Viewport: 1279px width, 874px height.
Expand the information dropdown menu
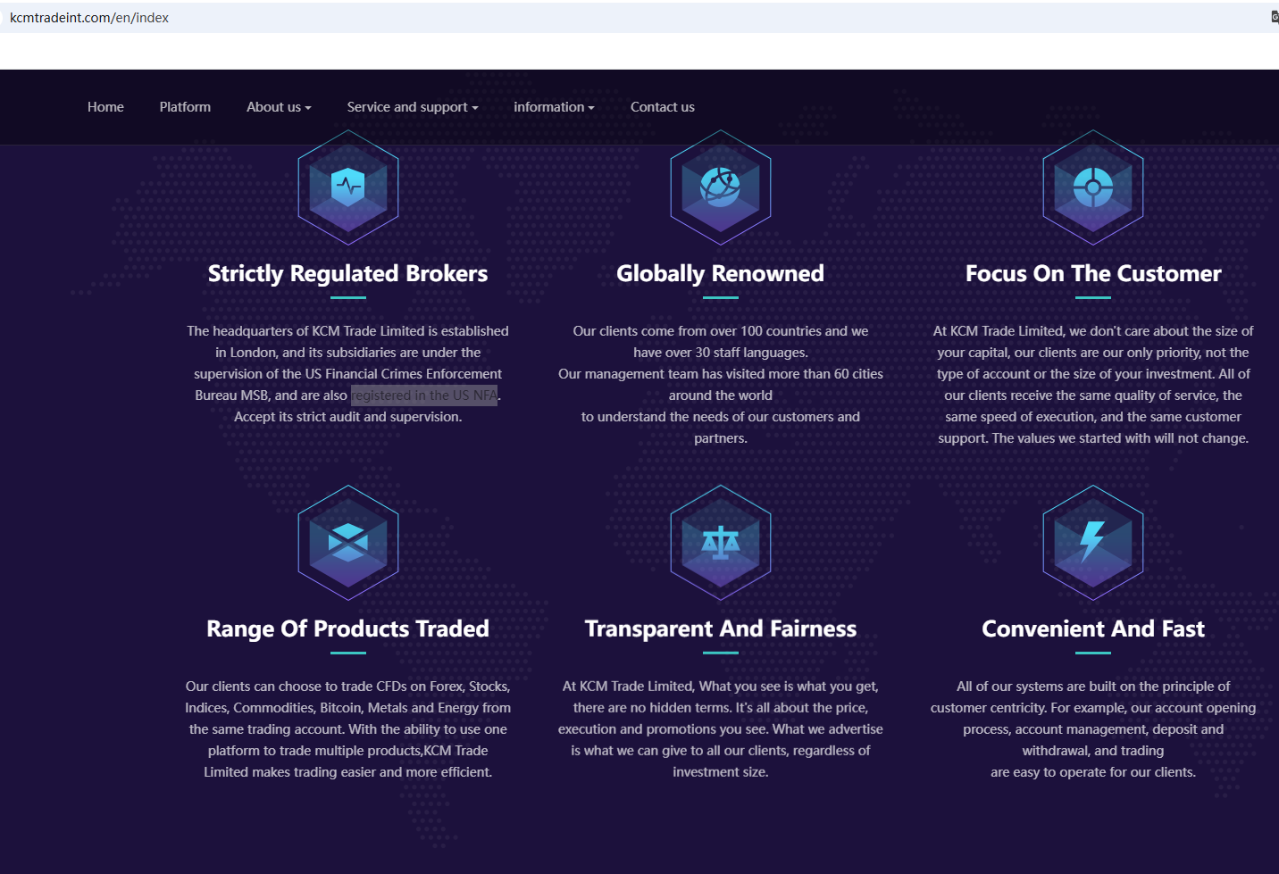554,107
